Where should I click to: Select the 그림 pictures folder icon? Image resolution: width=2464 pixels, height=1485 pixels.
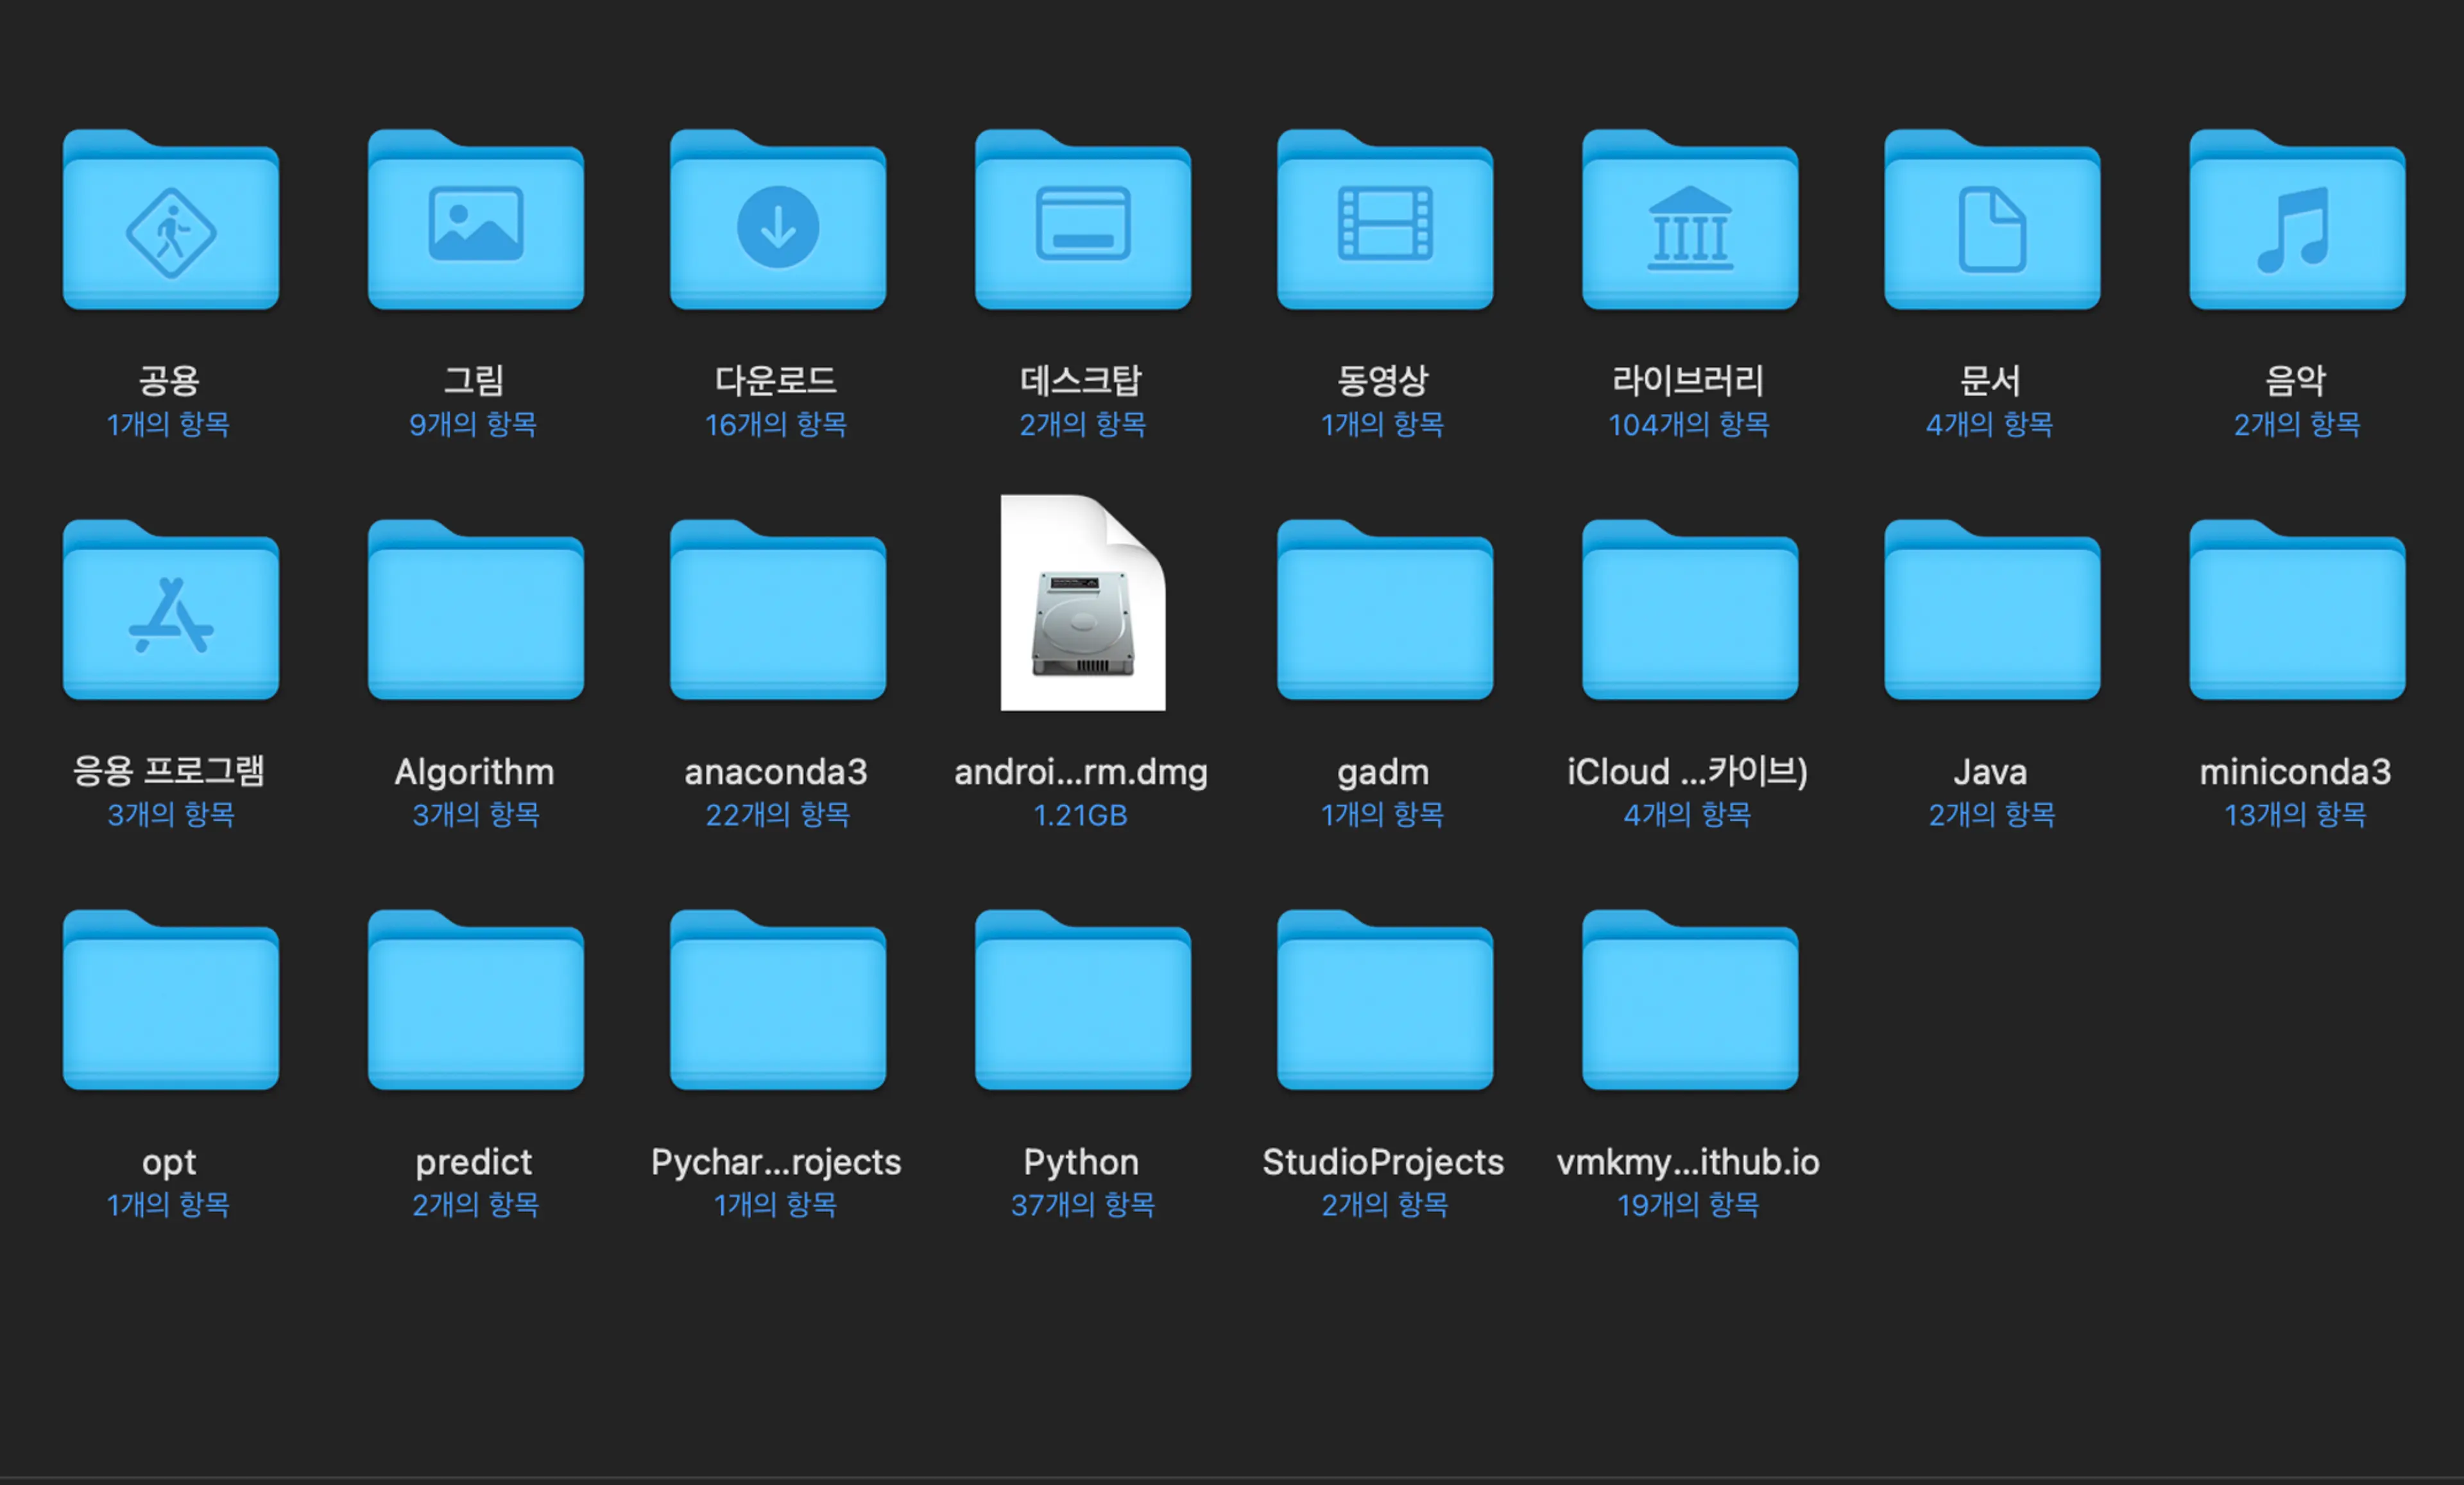point(476,220)
